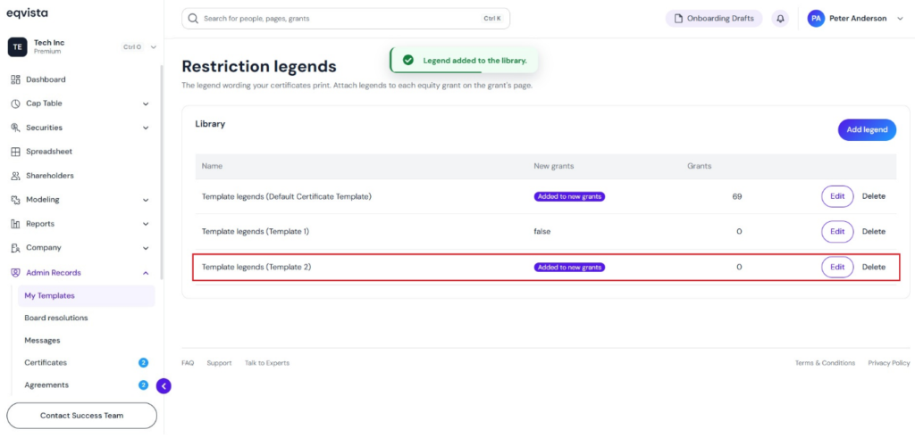Click Talk to Experts link
915x438 pixels.
(266, 363)
